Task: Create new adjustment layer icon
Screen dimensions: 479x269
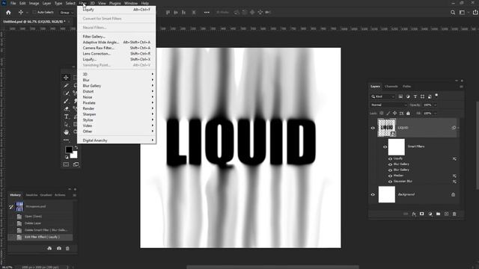Action: pyautogui.click(x=430, y=214)
